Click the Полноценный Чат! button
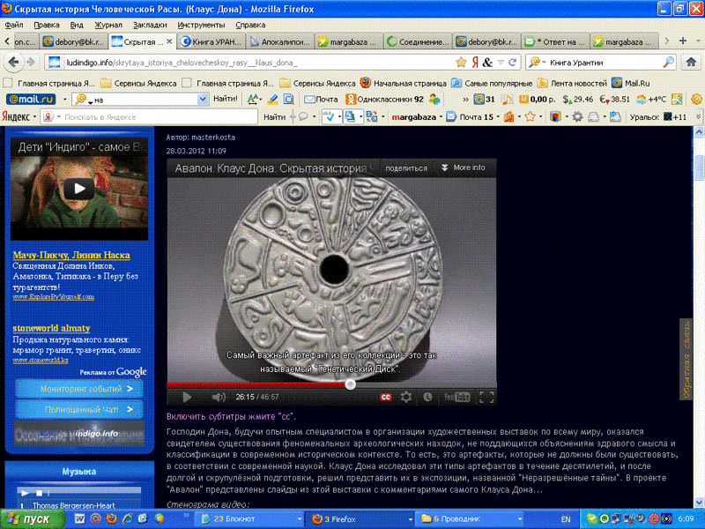705x529 pixels. click(79, 409)
